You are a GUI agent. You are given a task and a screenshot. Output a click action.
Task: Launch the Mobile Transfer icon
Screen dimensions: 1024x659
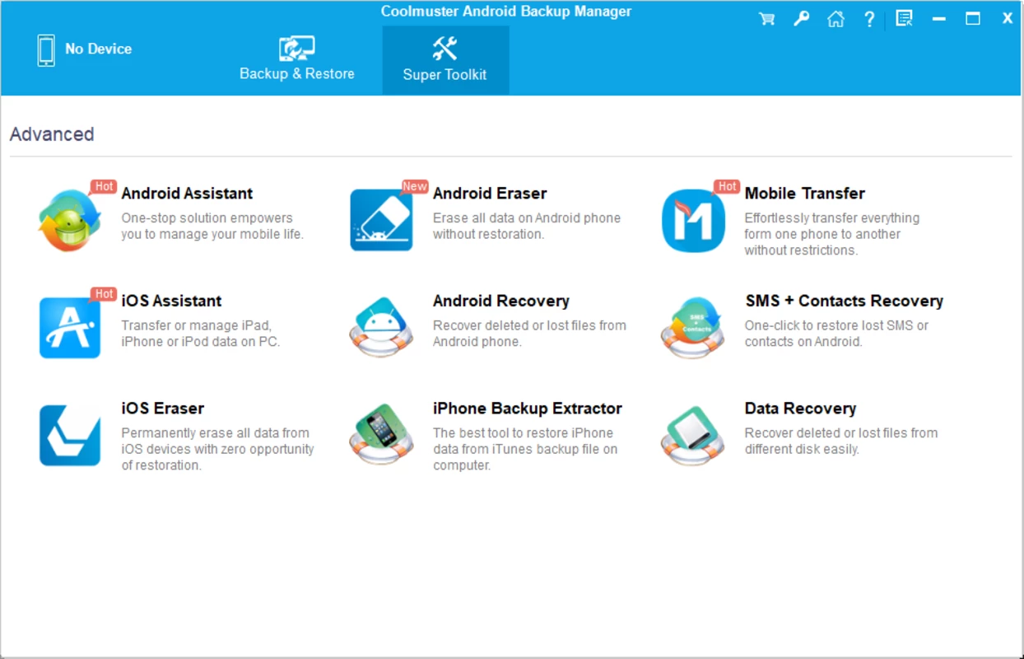click(693, 220)
